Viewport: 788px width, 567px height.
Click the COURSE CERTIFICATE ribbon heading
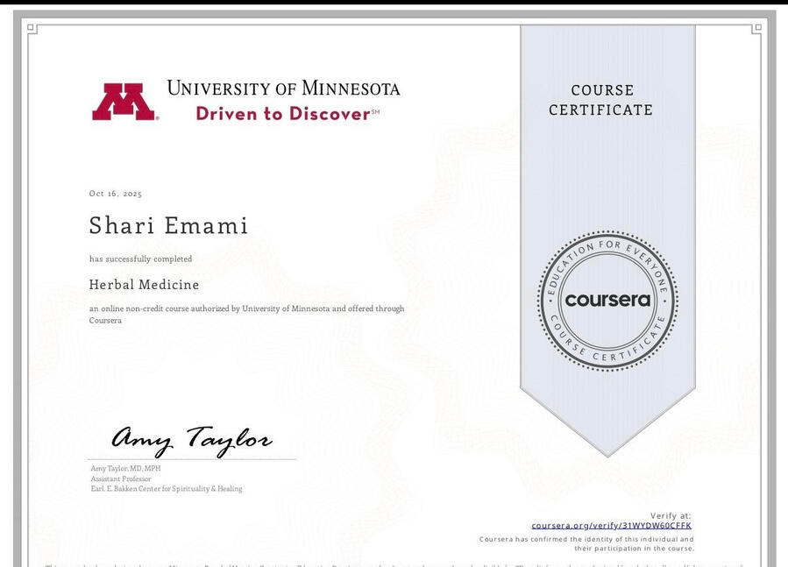(x=601, y=100)
